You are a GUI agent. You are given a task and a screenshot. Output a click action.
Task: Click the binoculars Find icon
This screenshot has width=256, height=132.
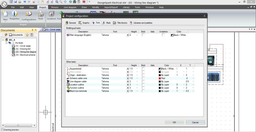coord(75,2)
